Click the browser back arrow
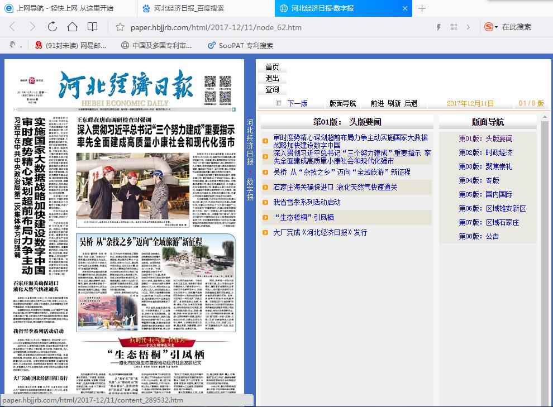This screenshot has width=553, height=407. click(x=12, y=27)
